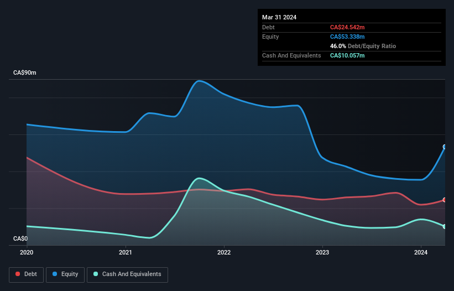
Task: Click the Debt label in tooltip
Action: [x=268, y=27]
